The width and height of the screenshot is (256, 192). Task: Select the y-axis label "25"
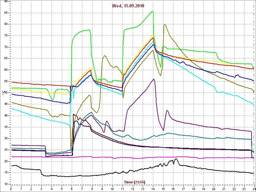(6, 150)
